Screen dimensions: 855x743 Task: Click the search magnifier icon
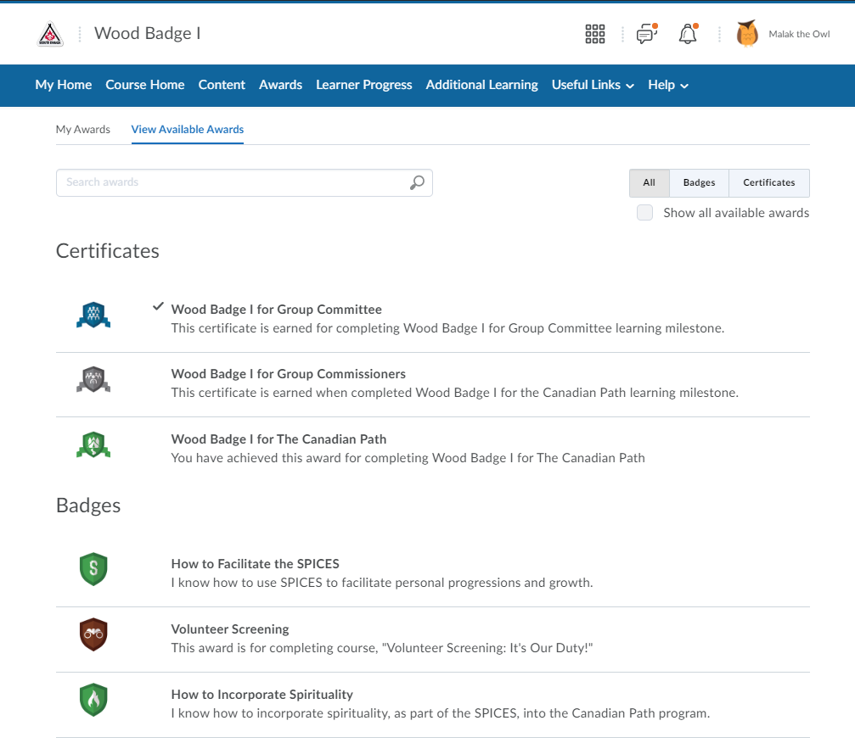[417, 182]
